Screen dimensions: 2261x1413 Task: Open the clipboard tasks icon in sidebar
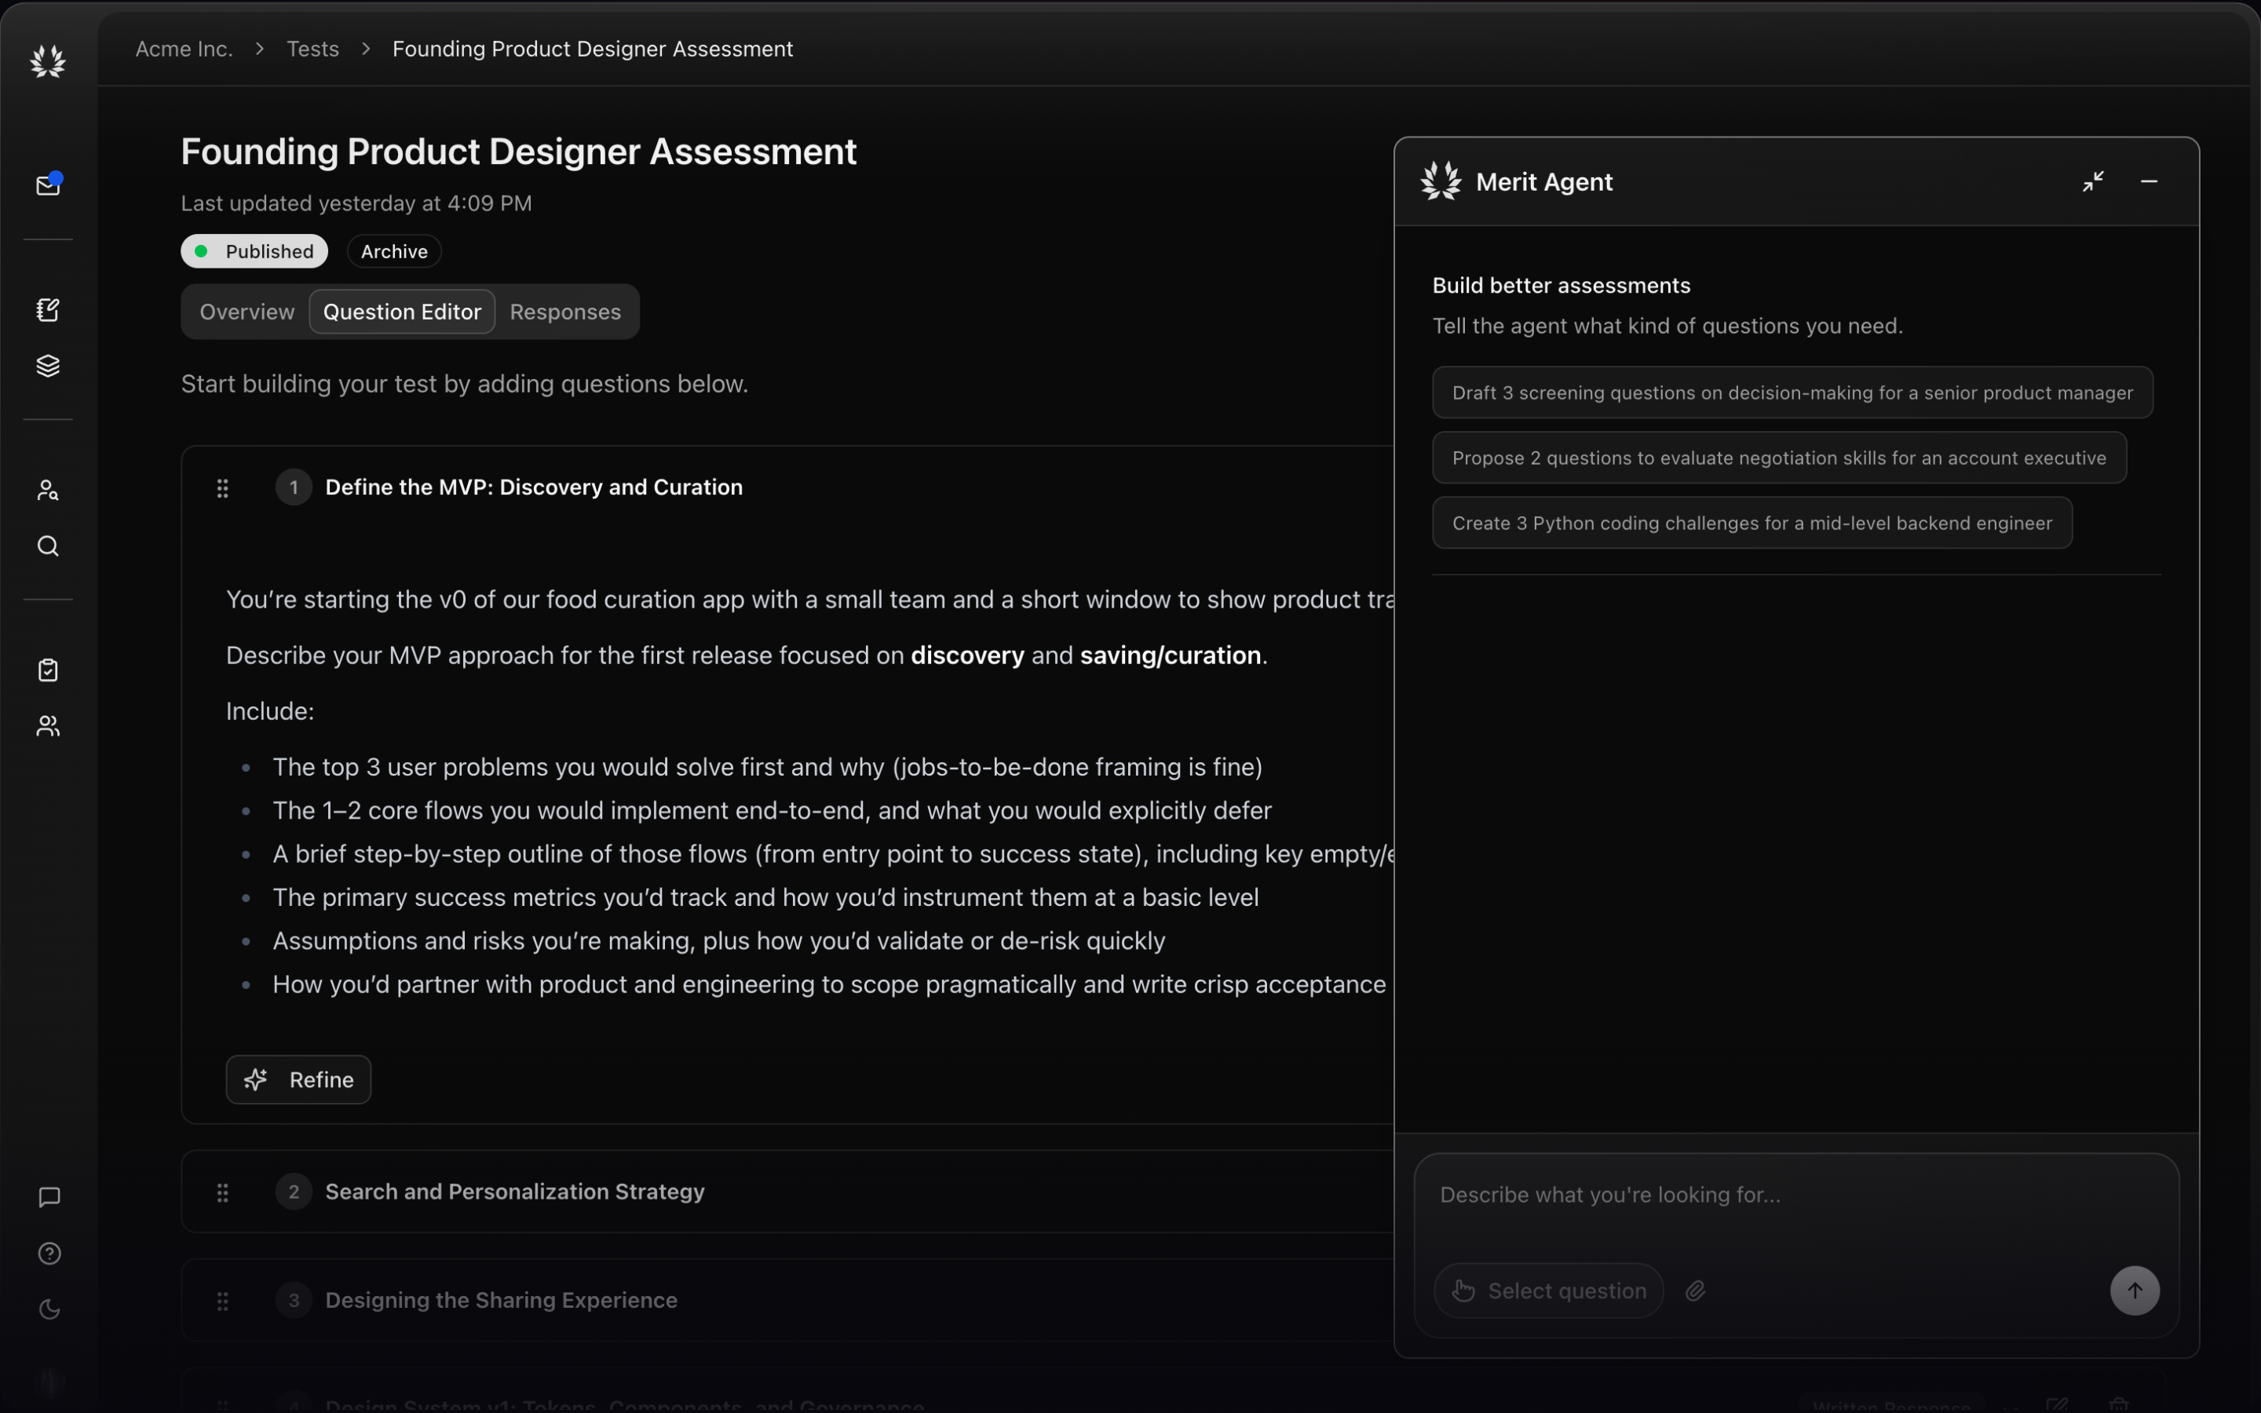pyautogui.click(x=48, y=669)
